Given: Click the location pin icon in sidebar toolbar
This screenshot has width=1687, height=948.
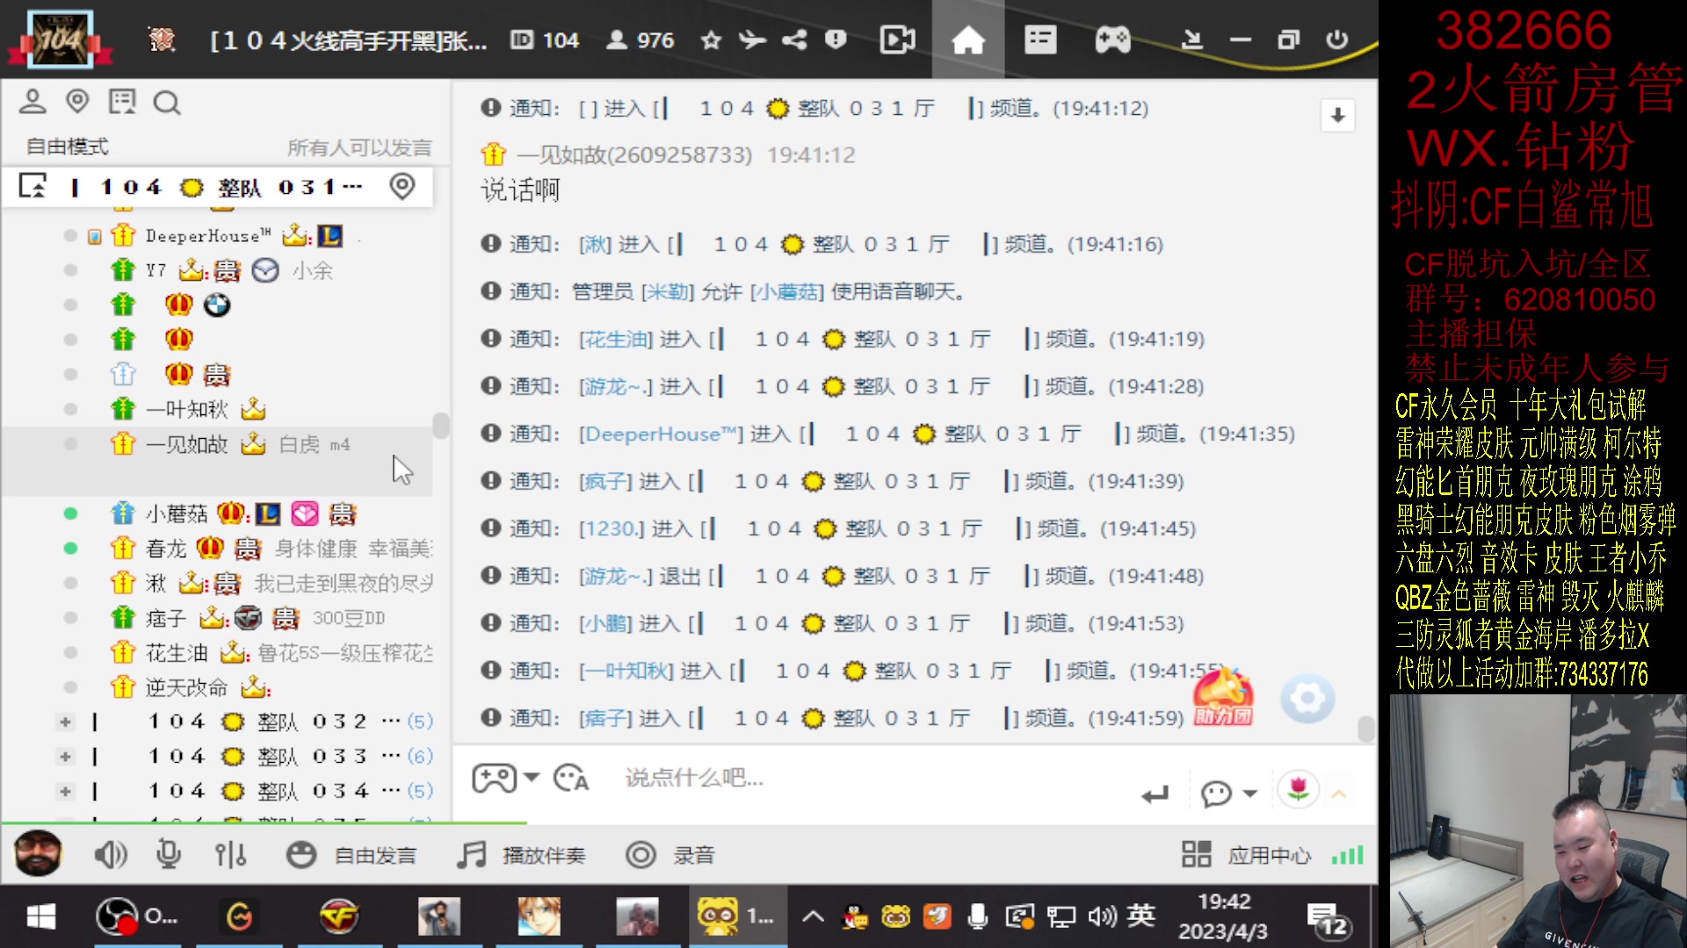Looking at the screenshot, I should coord(77,102).
